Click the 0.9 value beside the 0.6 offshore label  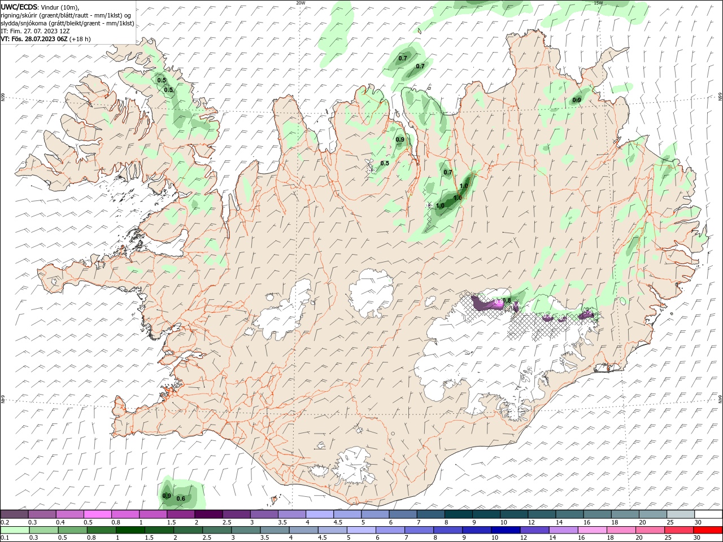(167, 496)
